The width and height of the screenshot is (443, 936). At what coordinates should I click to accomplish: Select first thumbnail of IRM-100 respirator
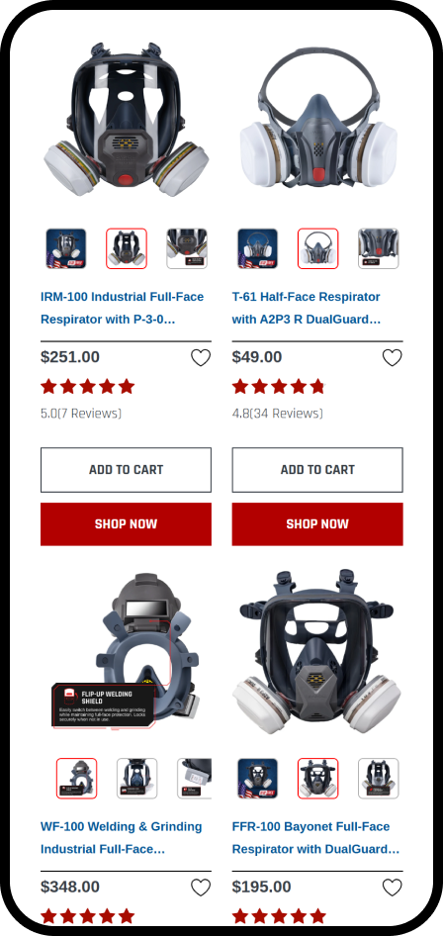pos(66,248)
